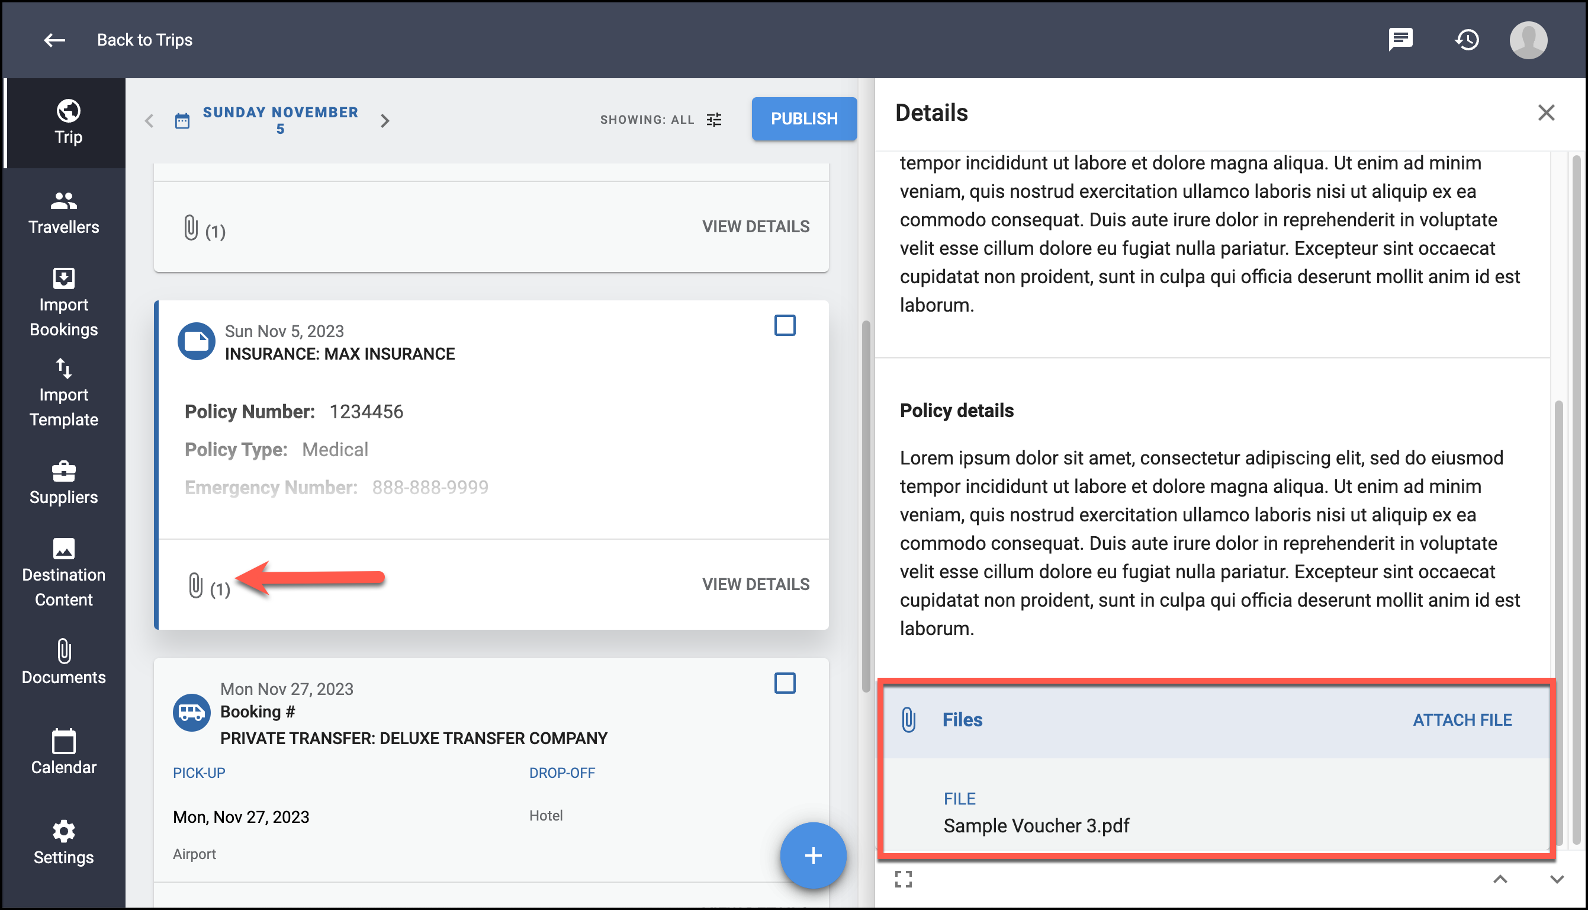Go to previous day chevron
Image resolution: width=1588 pixels, height=910 pixels.
click(x=149, y=121)
